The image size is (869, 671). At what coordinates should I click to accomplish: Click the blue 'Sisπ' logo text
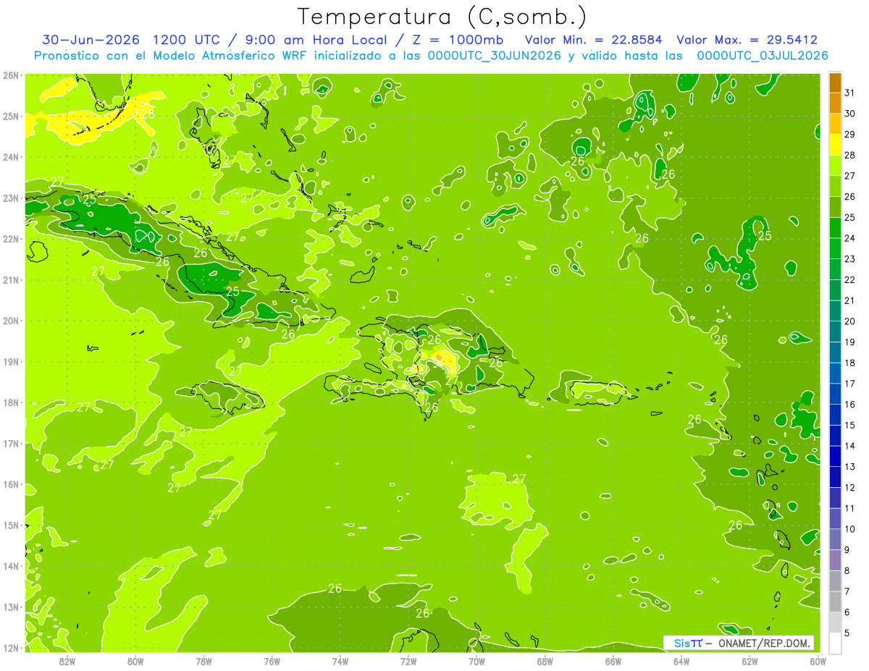tap(688, 643)
